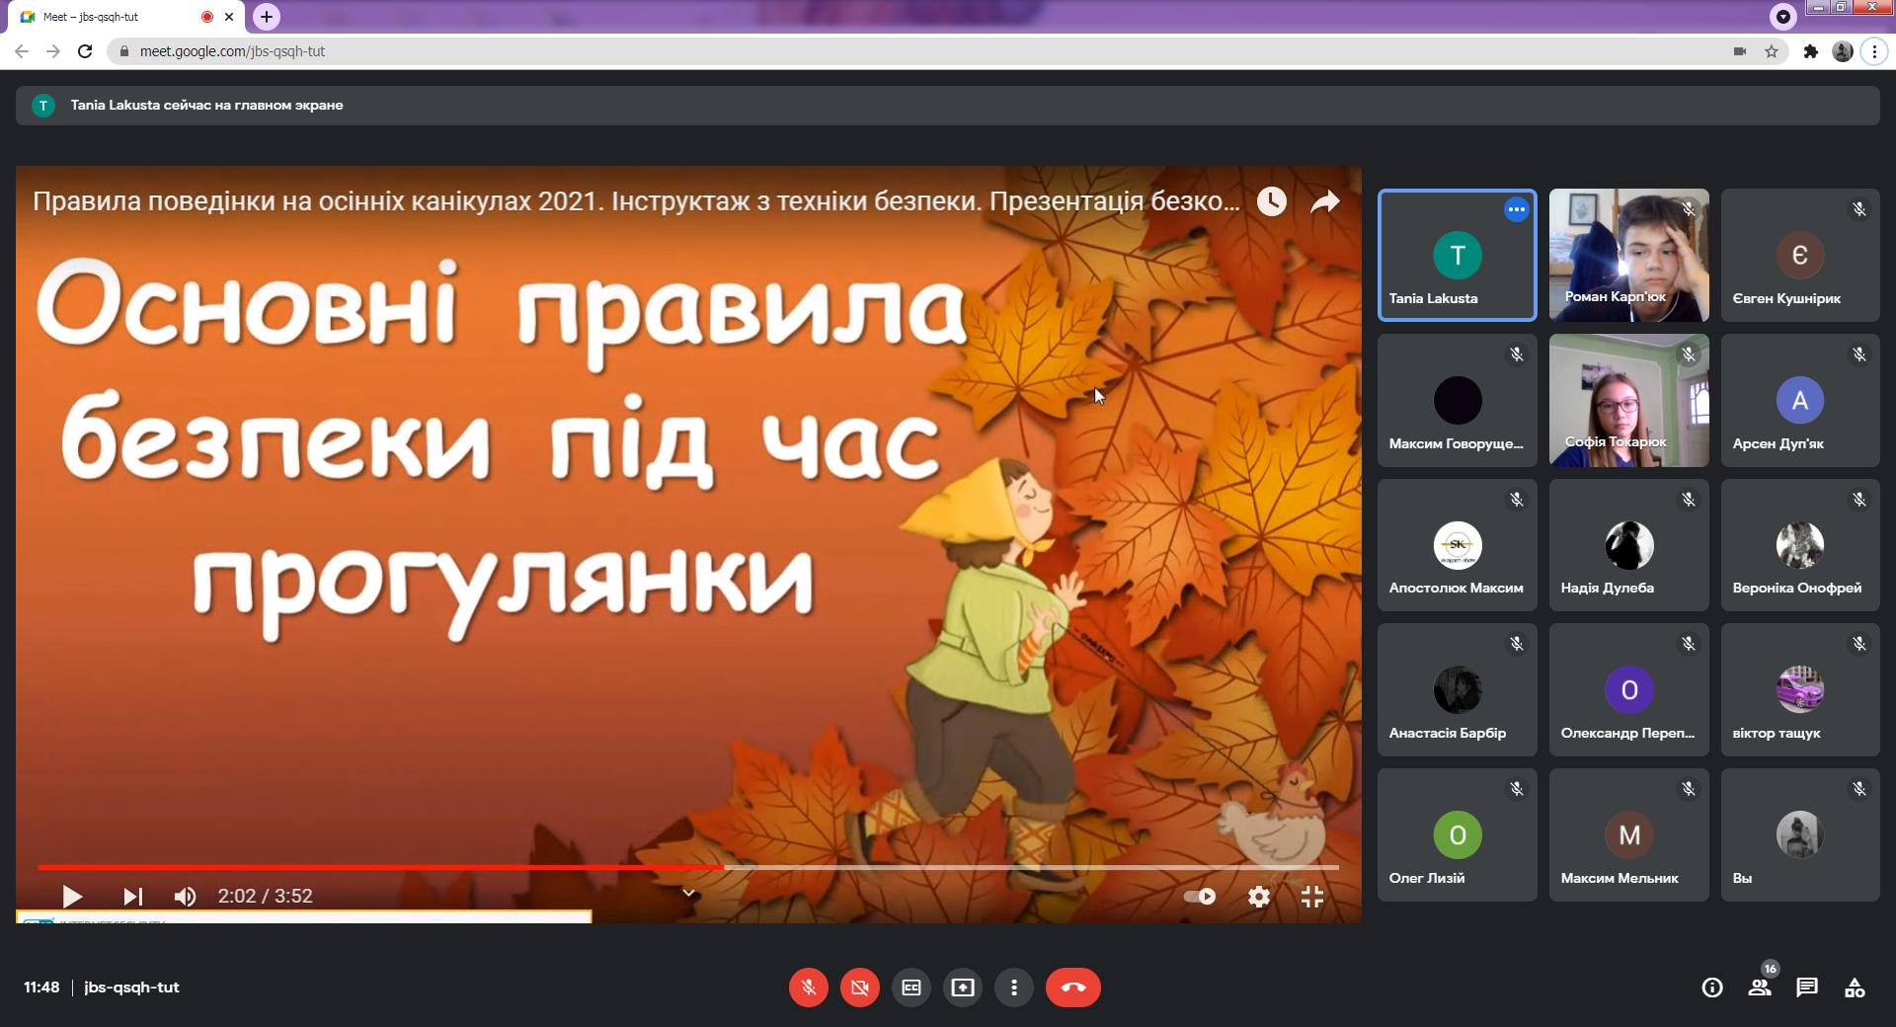Click muted mic icon on Арсен Дуп'як tile

[1858, 355]
